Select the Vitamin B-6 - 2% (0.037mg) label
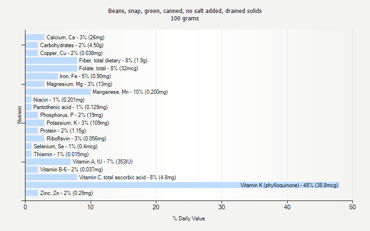 coord(72,170)
